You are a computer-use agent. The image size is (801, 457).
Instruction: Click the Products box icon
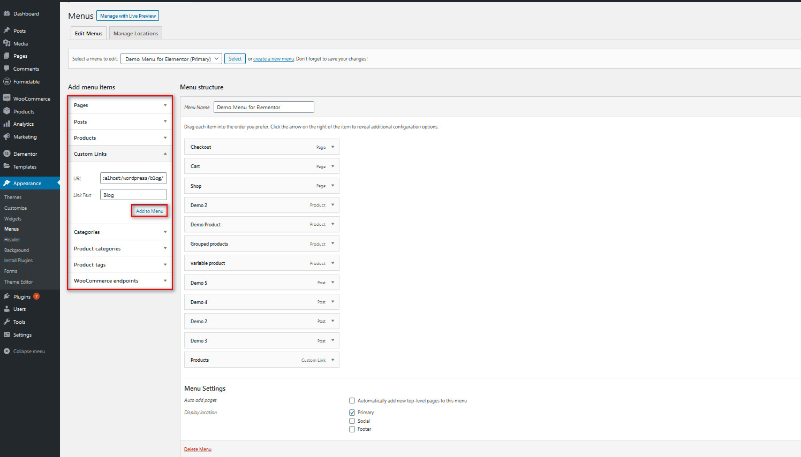pyautogui.click(x=7, y=111)
